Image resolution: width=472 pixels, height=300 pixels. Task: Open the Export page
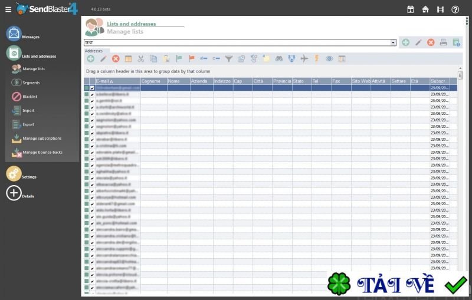click(x=23, y=124)
